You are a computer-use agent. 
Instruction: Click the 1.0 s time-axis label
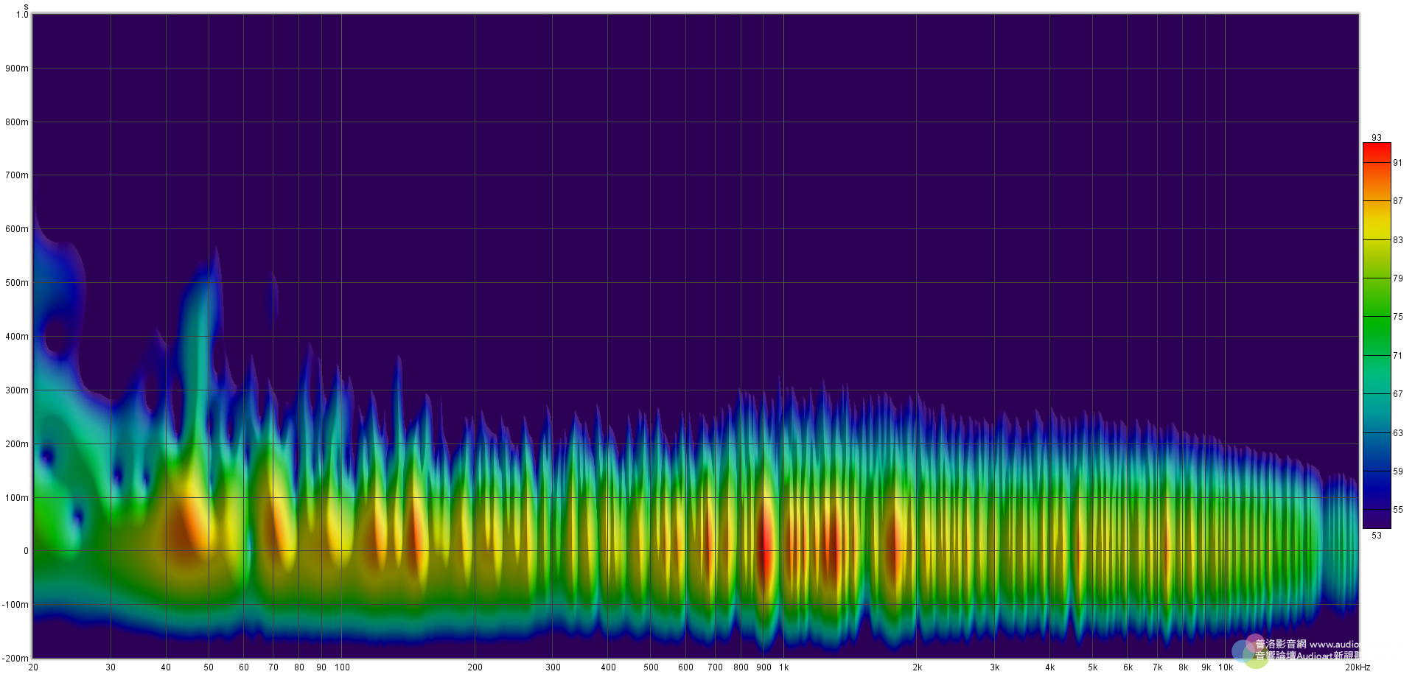22,15
